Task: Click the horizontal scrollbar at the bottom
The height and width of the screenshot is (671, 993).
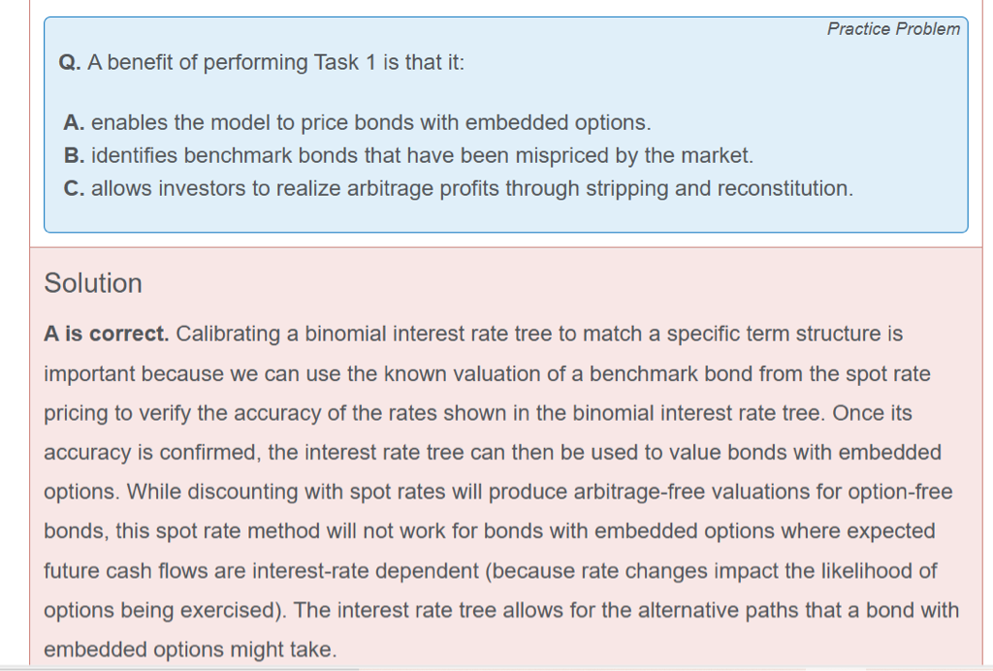Action: click(194, 668)
